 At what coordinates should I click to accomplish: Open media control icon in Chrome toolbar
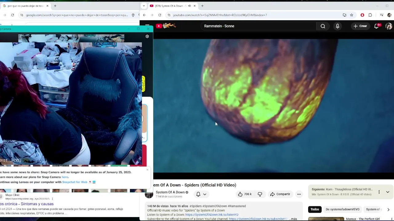[x=382, y=15]
